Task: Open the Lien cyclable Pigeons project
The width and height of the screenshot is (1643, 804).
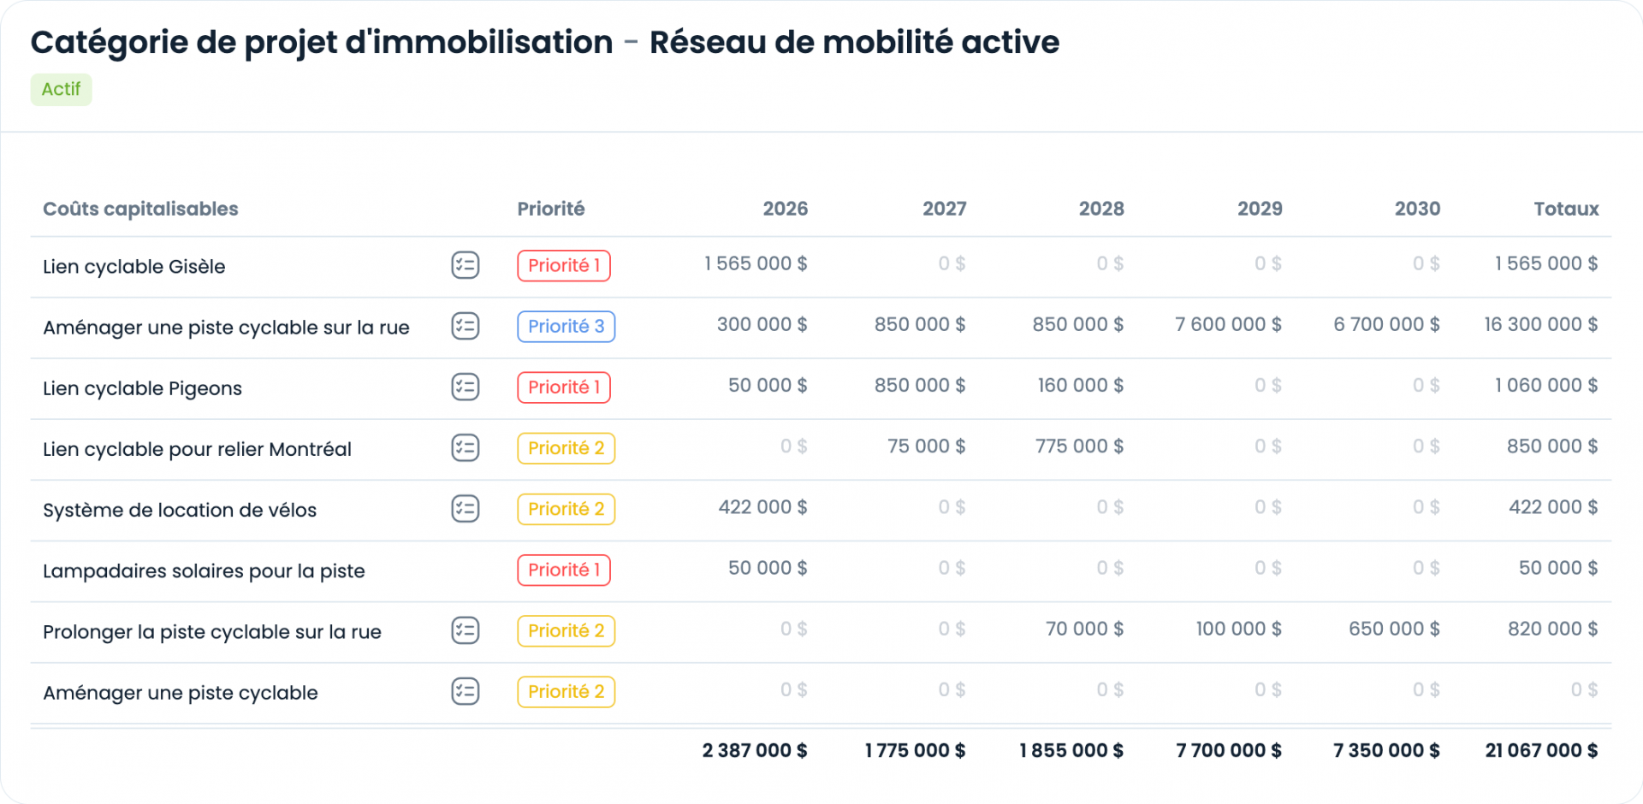Action: point(142,388)
